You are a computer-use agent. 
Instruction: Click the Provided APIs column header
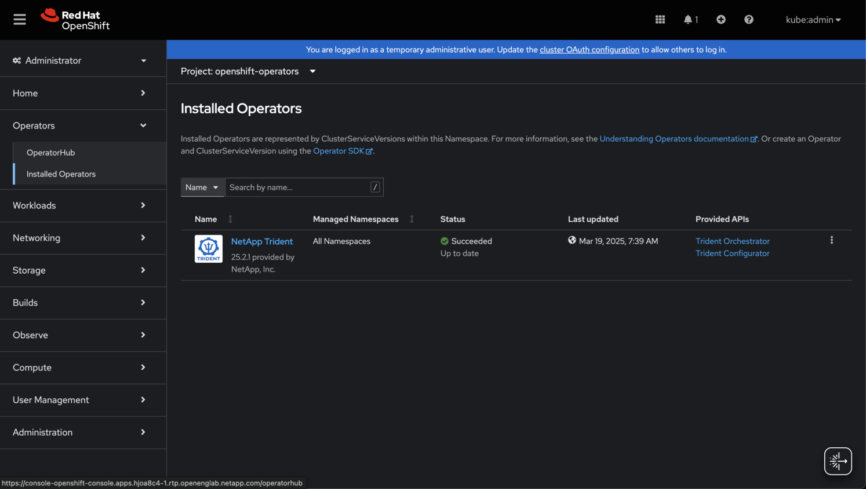tap(722, 219)
